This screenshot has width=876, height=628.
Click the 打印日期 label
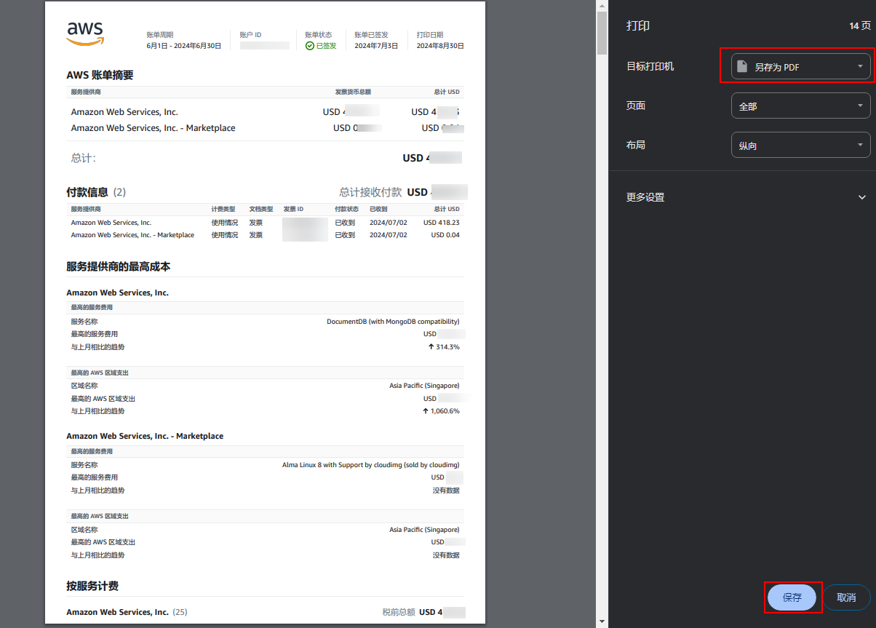[429, 35]
